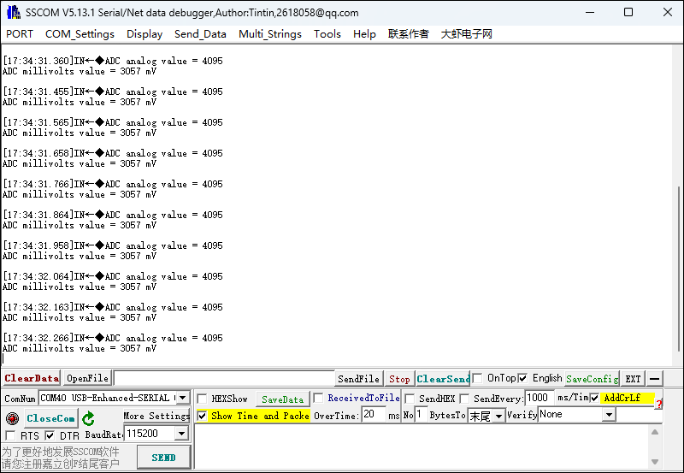Click the CloseCom button
The height and width of the screenshot is (473, 684).
(x=50, y=418)
